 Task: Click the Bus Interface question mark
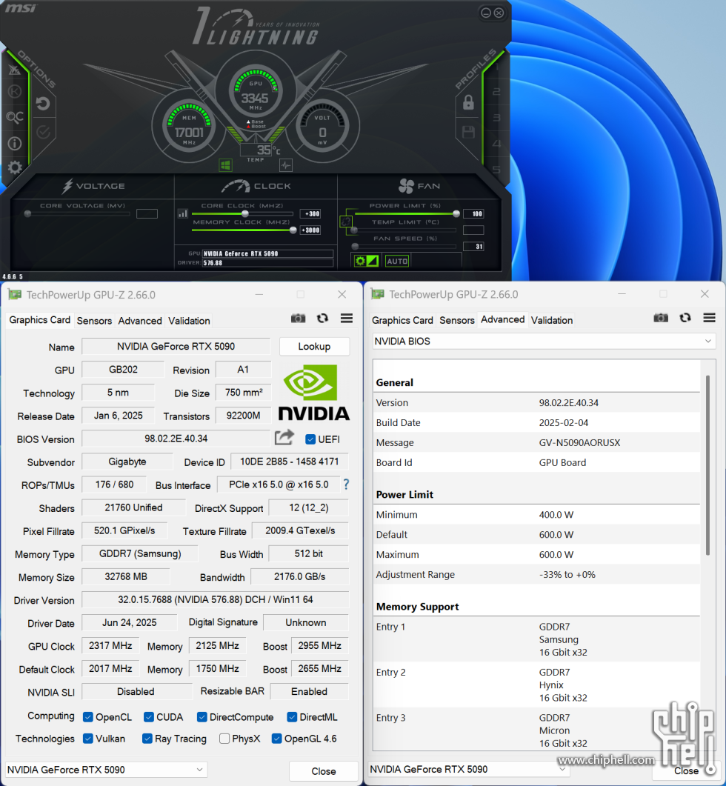pyautogui.click(x=346, y=484)
